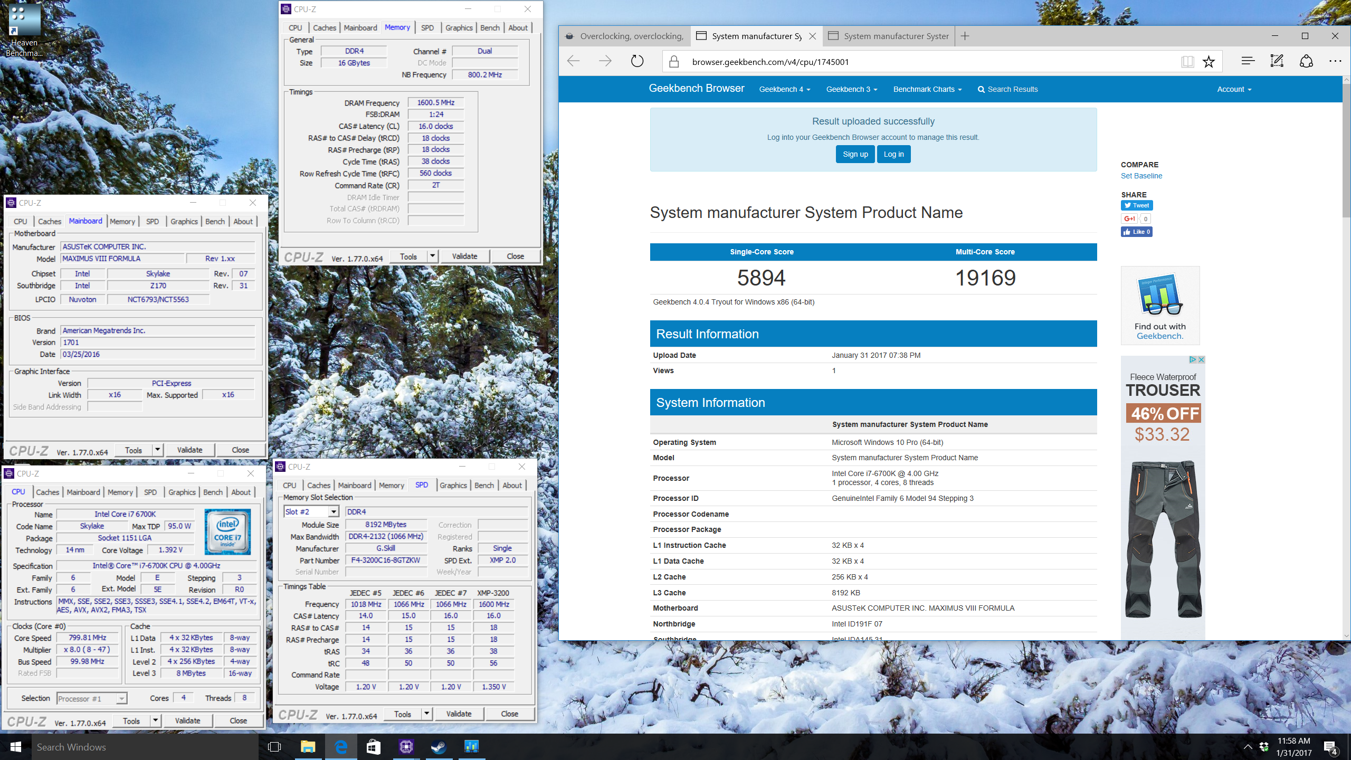Image resolution: width=1351 pixels, height=760 pixels.
Task: Click Intel Core i7 logo image
Action: point(227,531)
